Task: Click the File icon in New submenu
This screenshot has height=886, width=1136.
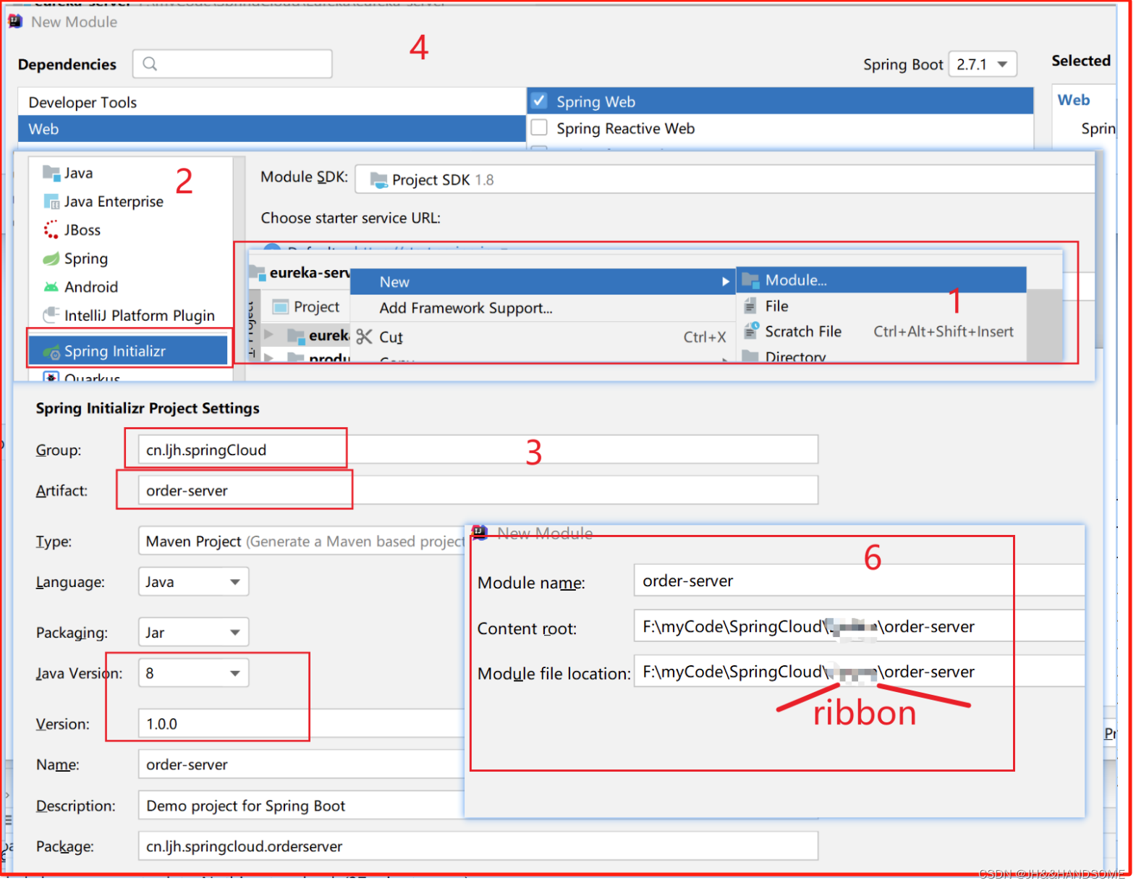Action: pos(750,306)
